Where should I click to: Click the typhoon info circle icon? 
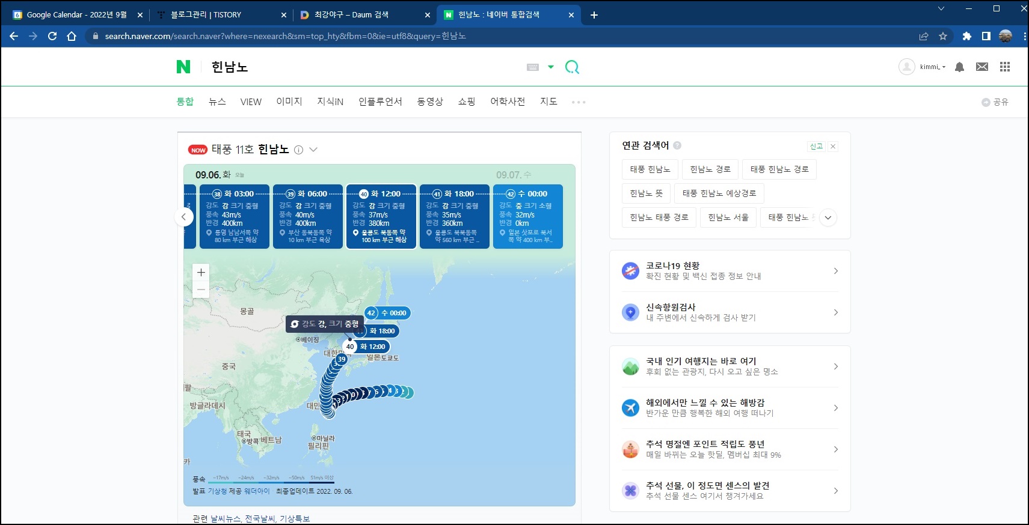click(x=298, y=150)
